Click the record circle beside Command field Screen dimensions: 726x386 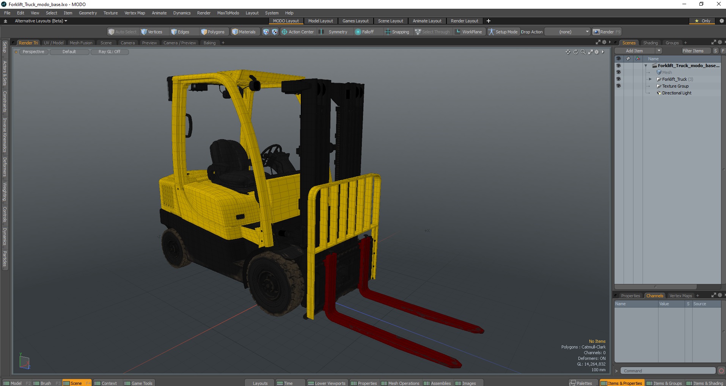(x=721, y=371)
